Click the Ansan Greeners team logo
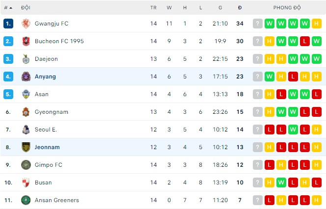This screenshot has width=326, height=209. click(26, 200)
